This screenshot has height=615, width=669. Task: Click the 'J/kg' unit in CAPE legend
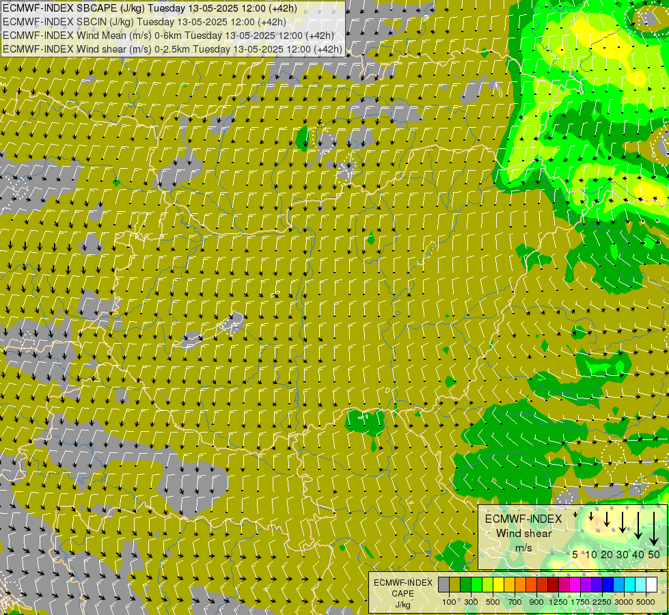pos(402,605)
